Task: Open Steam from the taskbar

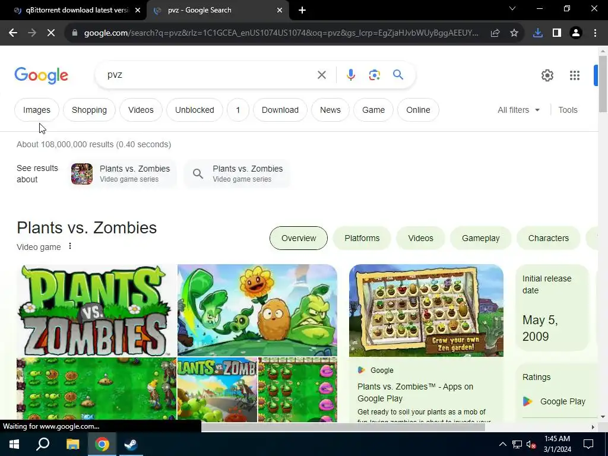Action: (x=131, y=444)
